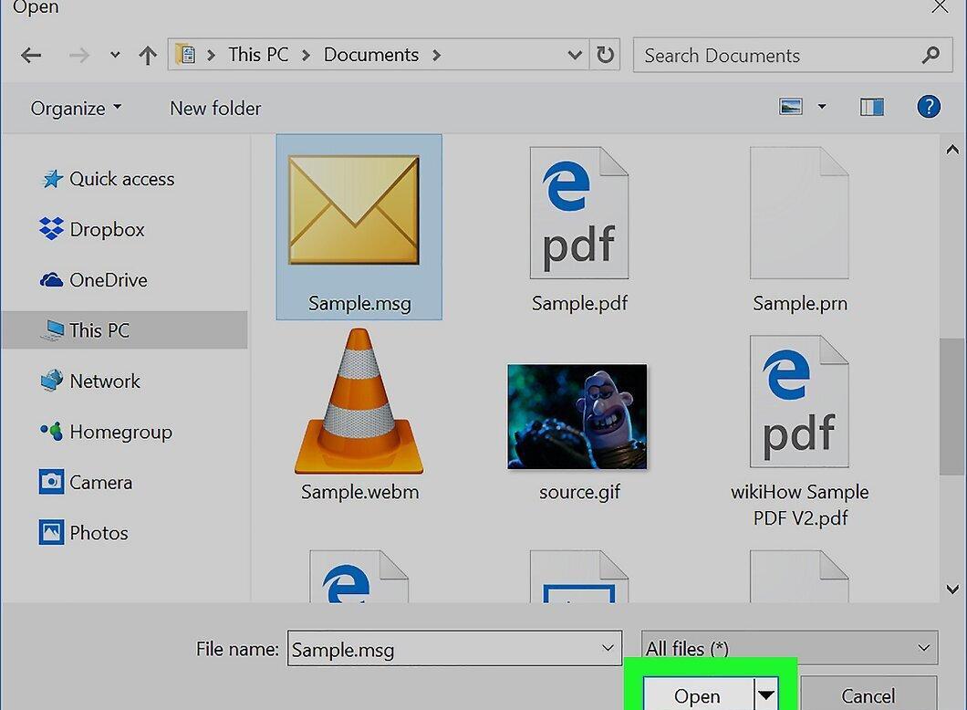Select This PC in sidebar
Screen dimensions: 967x710
[124, 330]
